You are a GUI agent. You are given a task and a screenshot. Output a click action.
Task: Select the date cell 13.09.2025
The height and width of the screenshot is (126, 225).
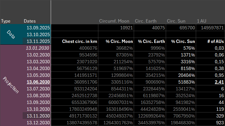[38, 28]
